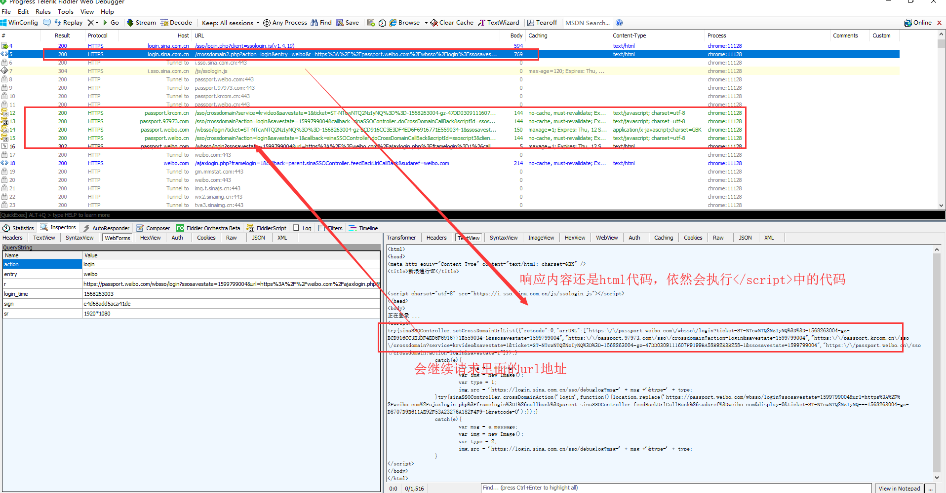Click the Value column header in QueryString
This screenshot has width=946, height=493.
click(231, 255)
